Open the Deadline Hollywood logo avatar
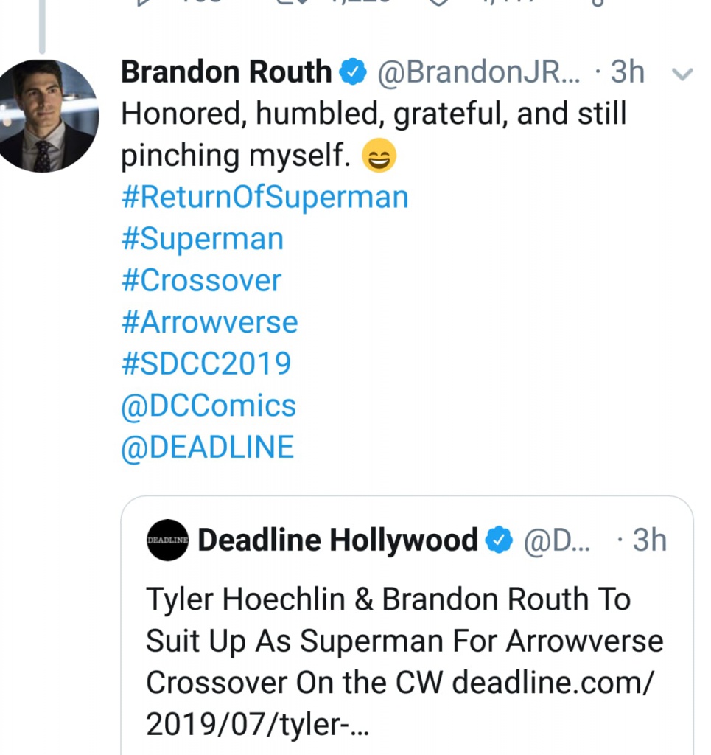This screenshot has height=755, width=711. pos(168,540)
